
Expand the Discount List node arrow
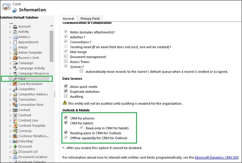pyautogui.click(x=10, y=152)
